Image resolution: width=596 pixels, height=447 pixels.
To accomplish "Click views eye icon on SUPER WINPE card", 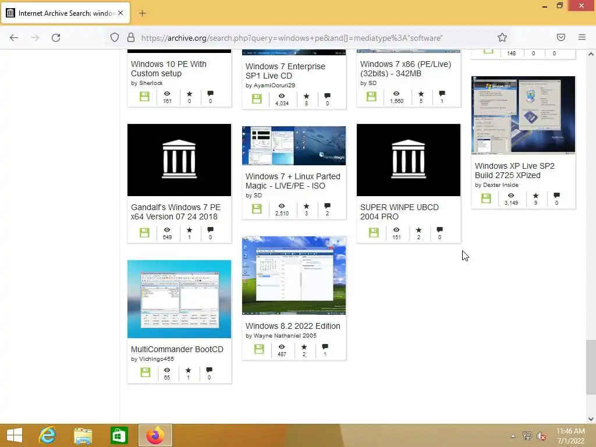I will [396, 230].
